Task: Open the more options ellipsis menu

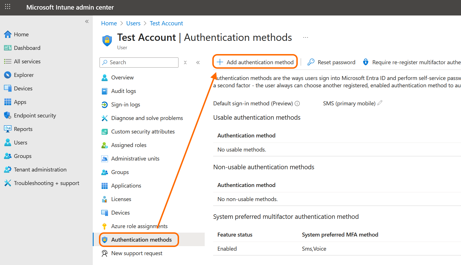Action: (x=306, y=37)
